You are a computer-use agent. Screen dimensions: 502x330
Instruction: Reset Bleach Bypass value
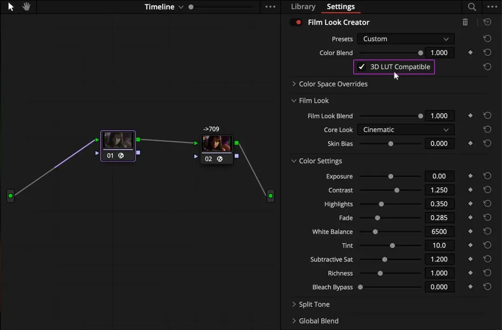click(487, 287)
